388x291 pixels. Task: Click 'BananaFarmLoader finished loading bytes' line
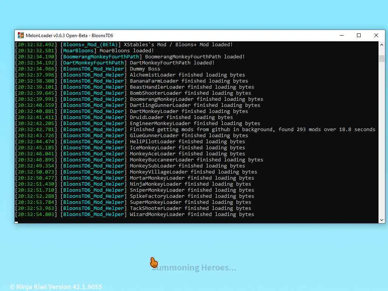[189, 81]
